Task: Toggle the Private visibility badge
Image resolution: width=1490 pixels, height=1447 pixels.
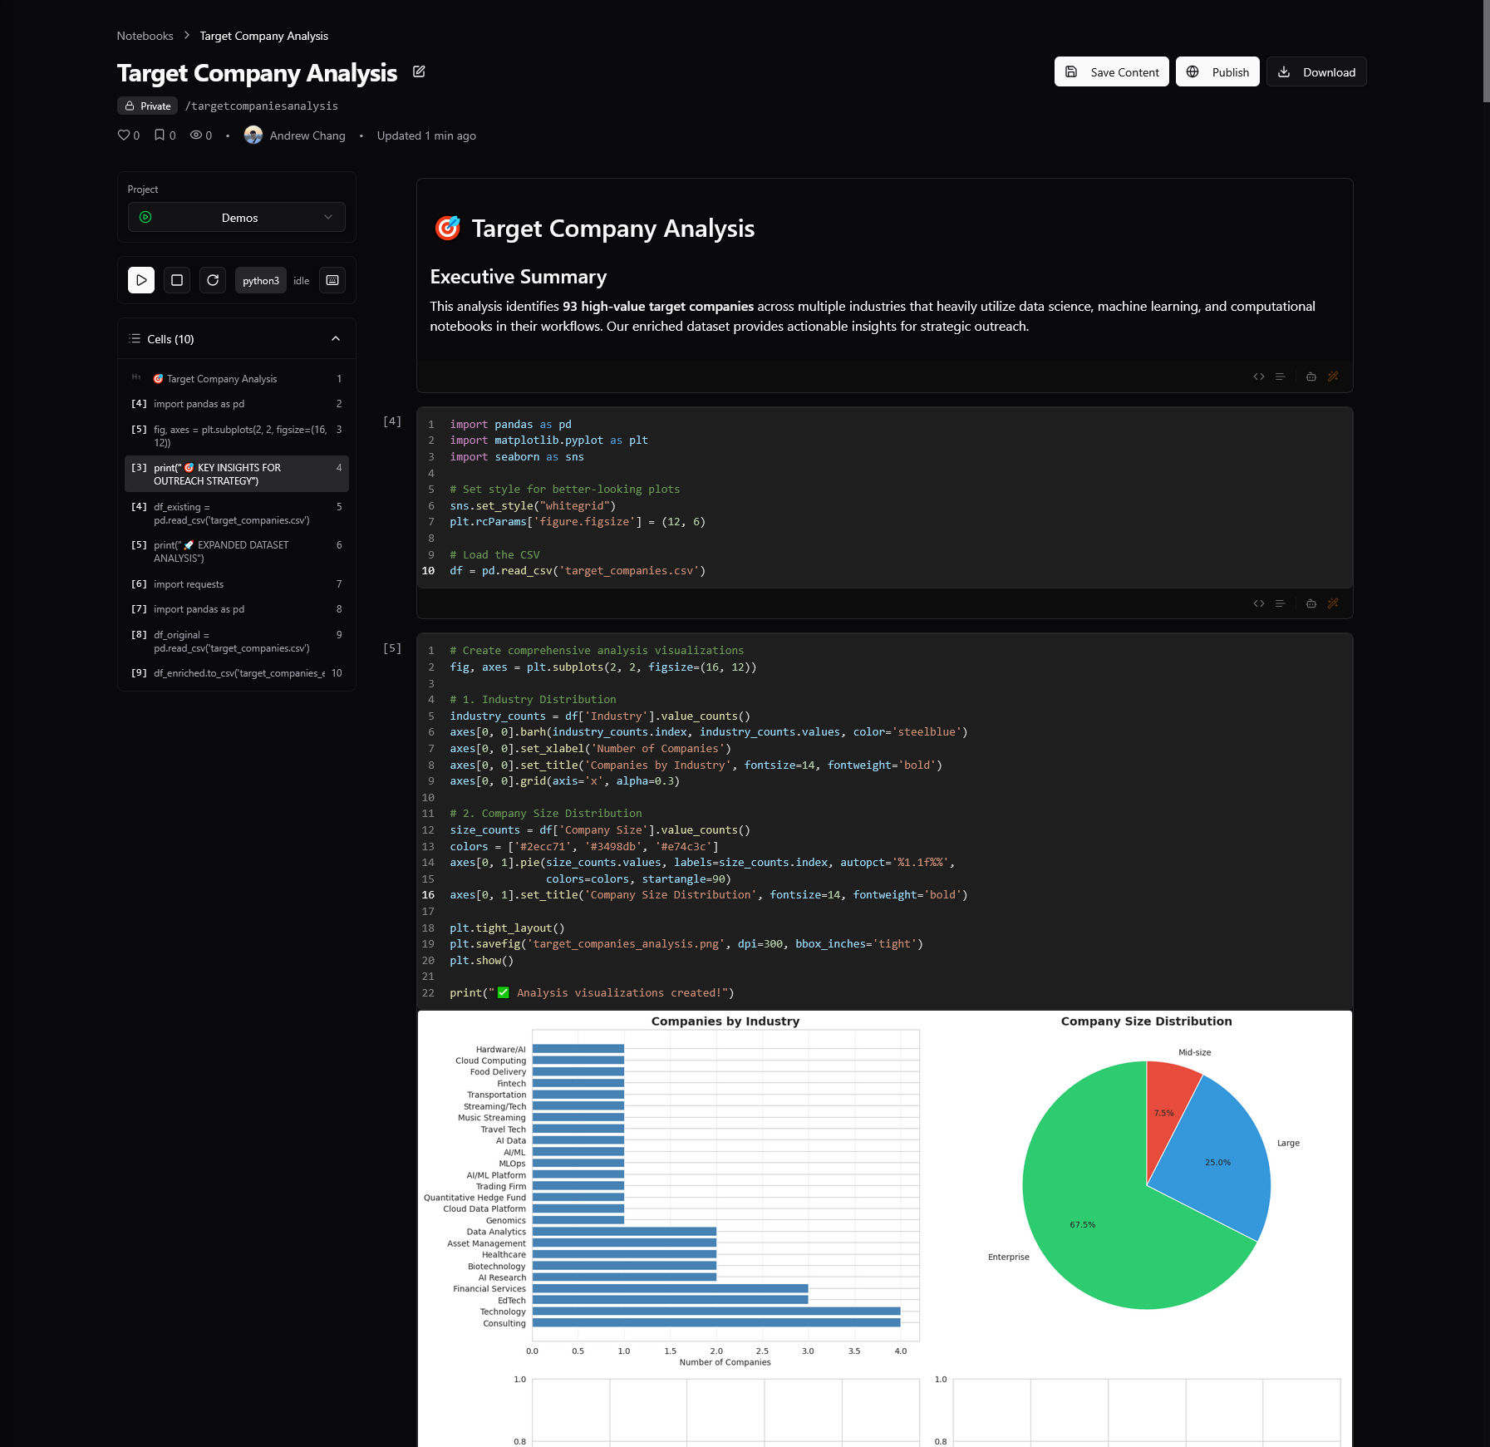Action: pyautogui.click(x=147, y=106)
